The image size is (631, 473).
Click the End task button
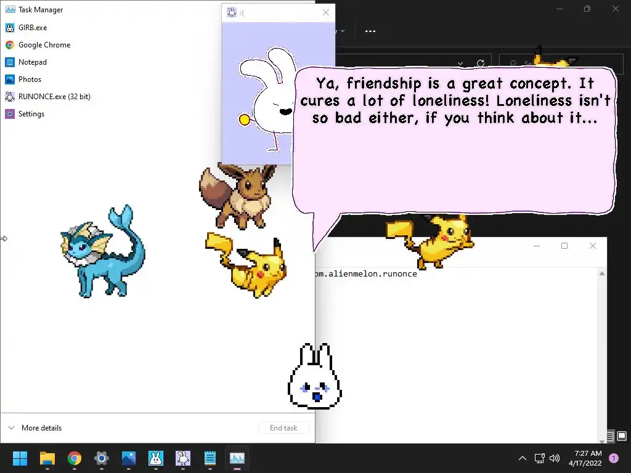pyautogui.click(x=283, y=428)
